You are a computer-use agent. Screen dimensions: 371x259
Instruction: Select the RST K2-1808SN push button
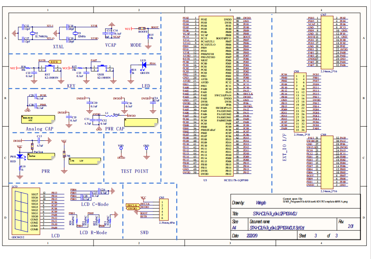pyautogui.click(x=50, y=68)
